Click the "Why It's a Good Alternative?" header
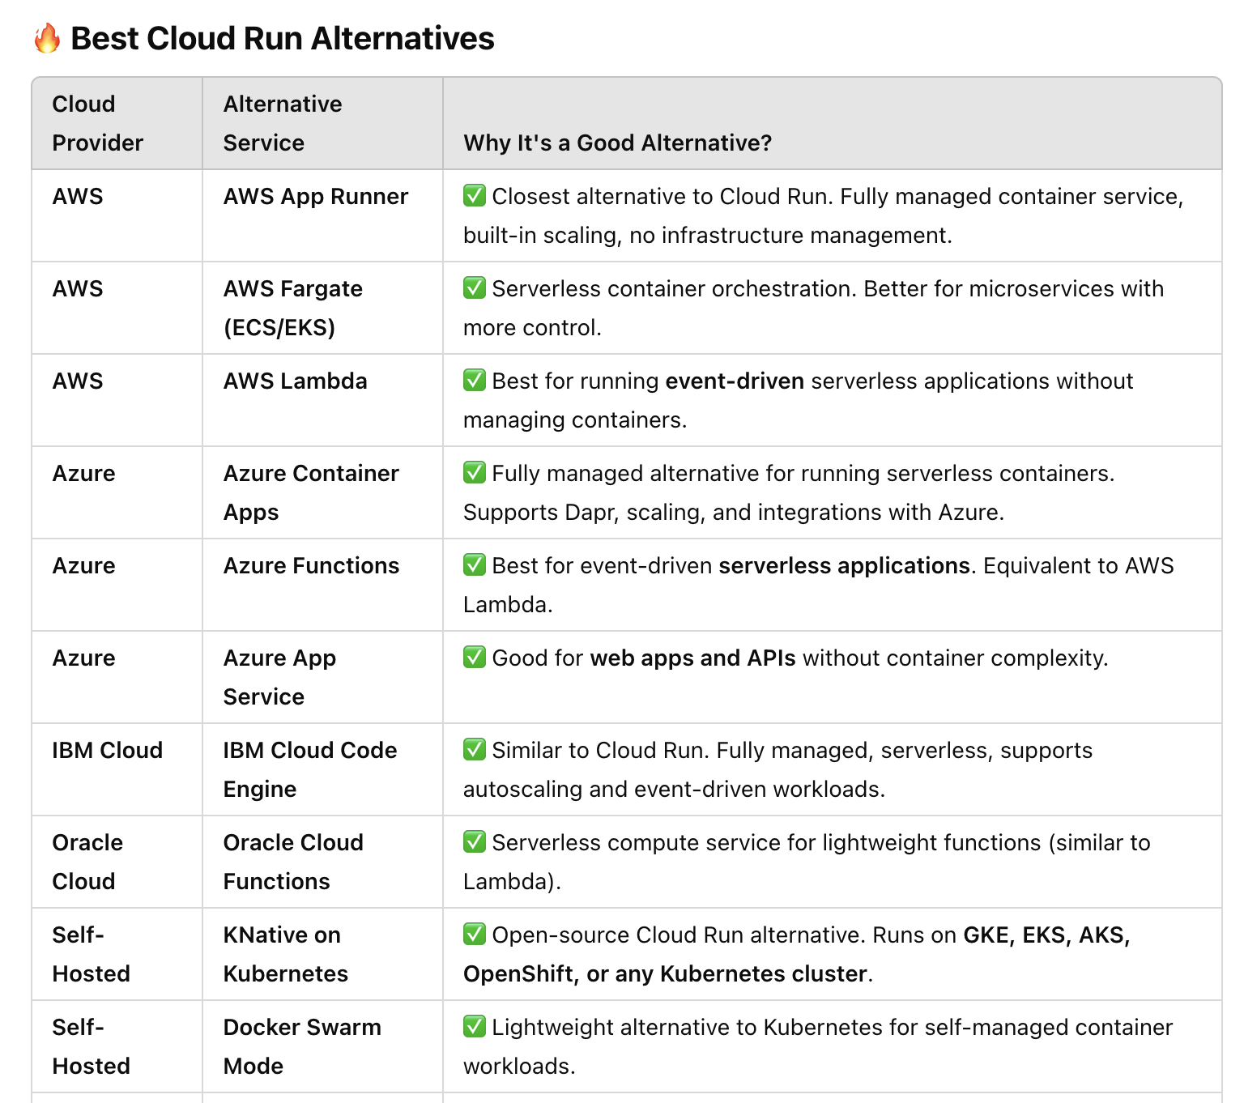Viewport: 1244px width, 1103px height. click(617, 143)
